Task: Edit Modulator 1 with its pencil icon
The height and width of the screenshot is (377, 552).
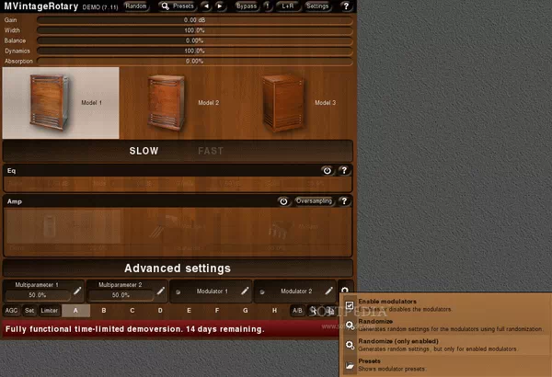Action: click(245, 291)
